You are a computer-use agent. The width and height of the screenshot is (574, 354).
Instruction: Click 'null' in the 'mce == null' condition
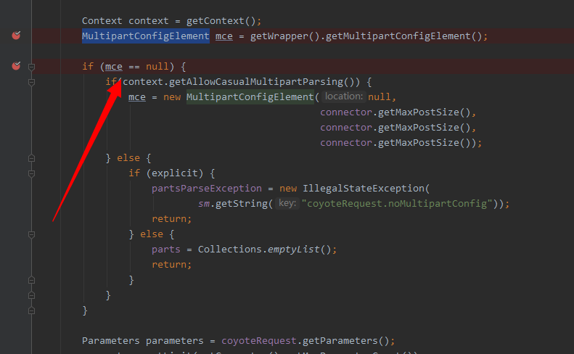(x=157, y=67)
